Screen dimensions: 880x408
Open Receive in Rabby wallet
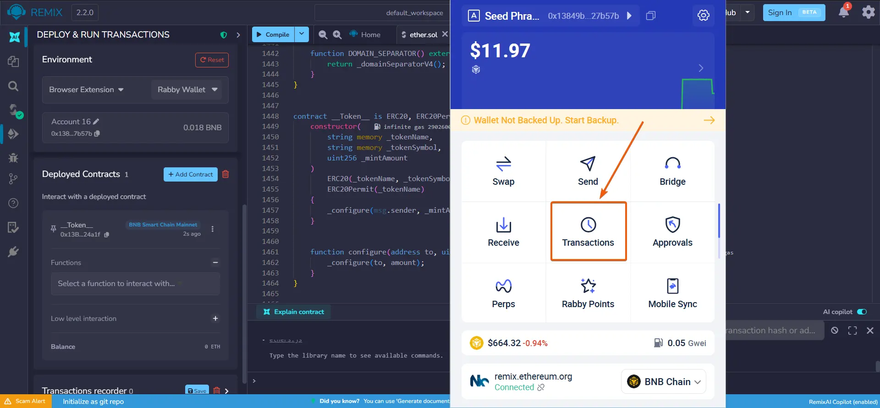pos(503,232)
